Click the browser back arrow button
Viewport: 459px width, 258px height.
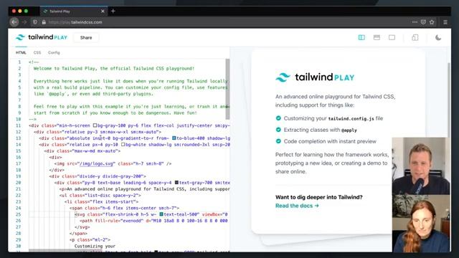(x=14, y=22)
